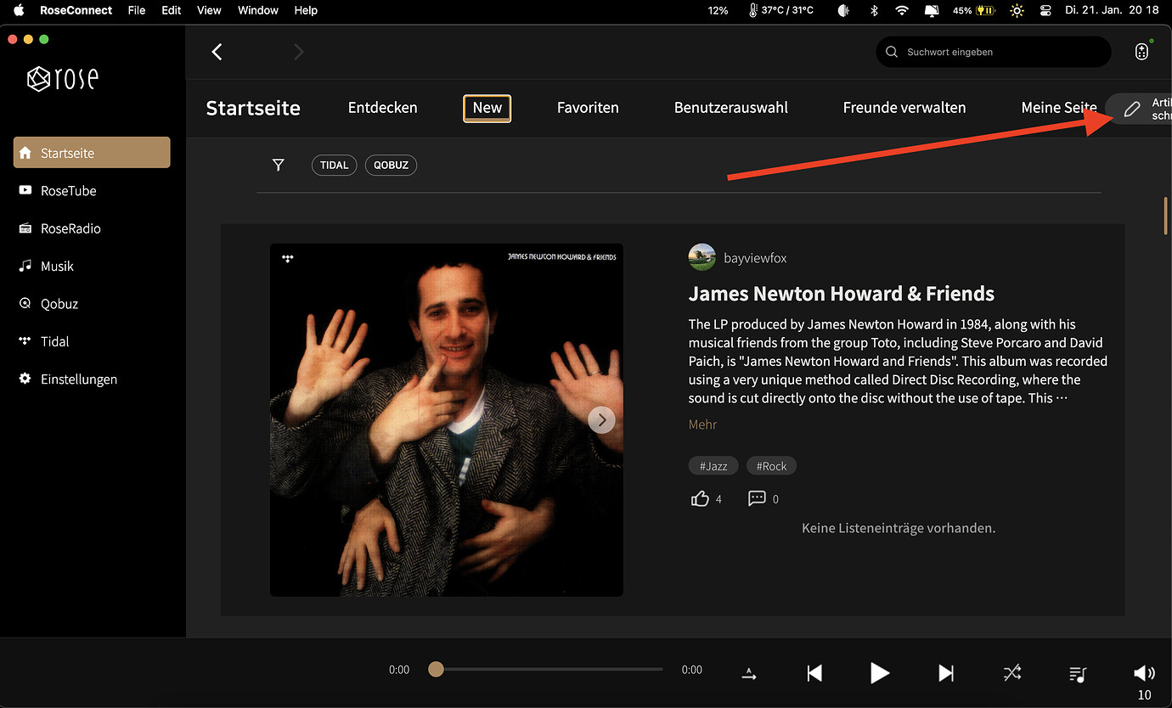Click the volume speaker icon
Viewport: 1172px width, 708px height.
[1144, 673]
